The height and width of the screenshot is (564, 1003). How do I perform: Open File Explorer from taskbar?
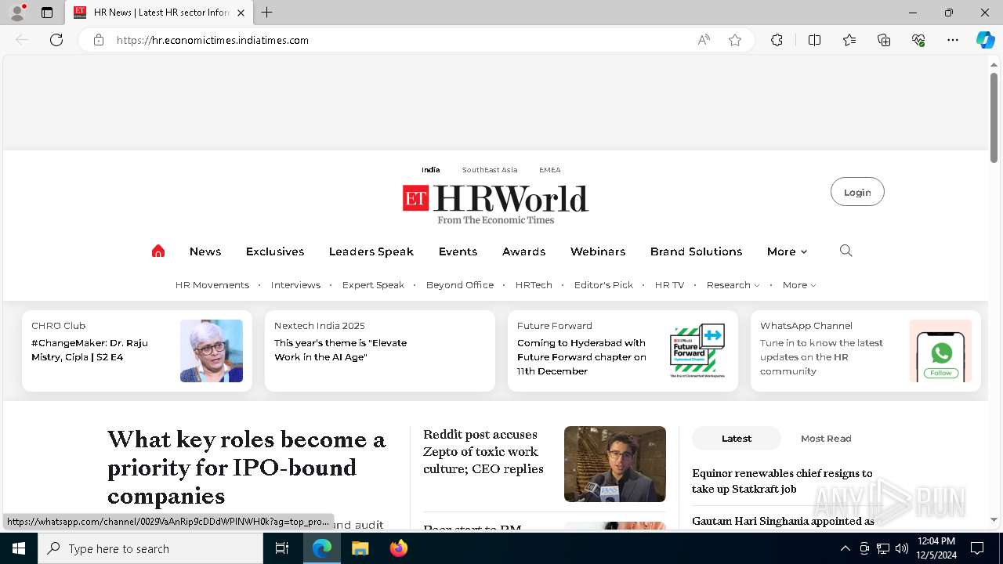(x=360, y=548)
